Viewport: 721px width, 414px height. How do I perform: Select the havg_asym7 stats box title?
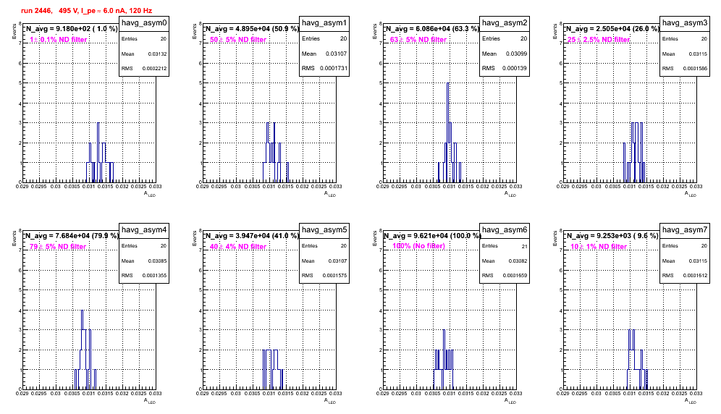coord(685,229)
